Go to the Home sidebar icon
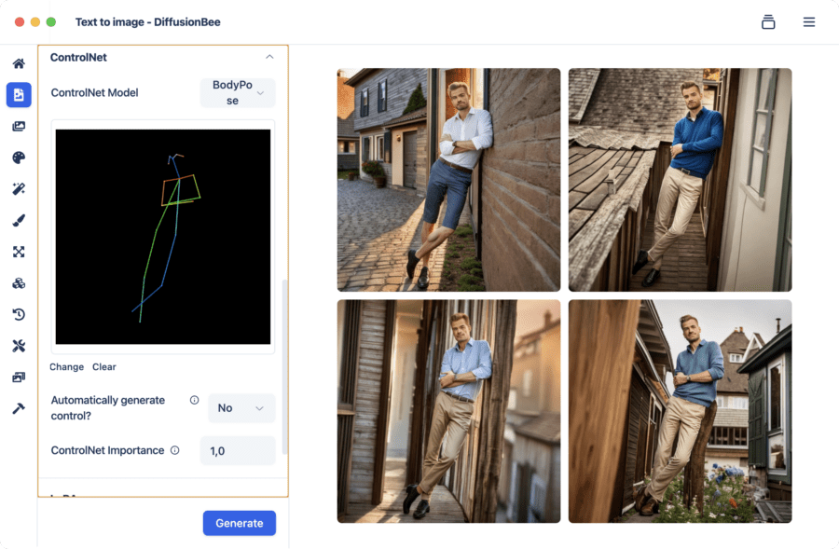Screen dimensions: 839x549 click(19, 63)
